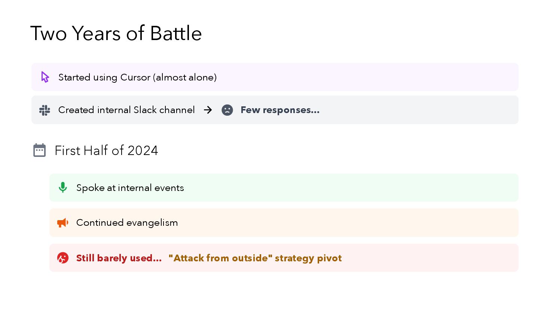Click Created internal Slack channel text

tap(126, 110)
